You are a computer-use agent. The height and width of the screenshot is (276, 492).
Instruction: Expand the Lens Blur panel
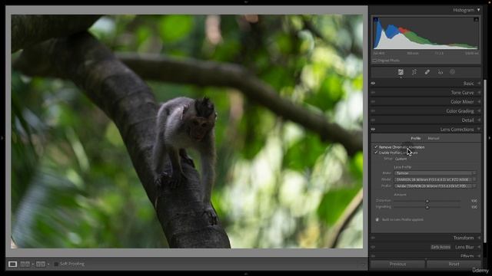(479, 247)
